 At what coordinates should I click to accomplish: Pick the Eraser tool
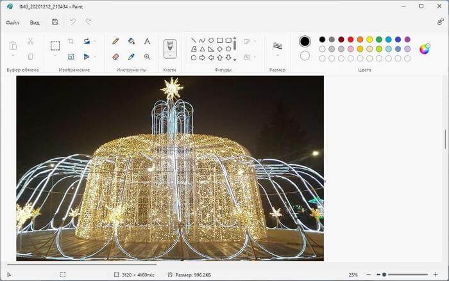pos(115,56)
